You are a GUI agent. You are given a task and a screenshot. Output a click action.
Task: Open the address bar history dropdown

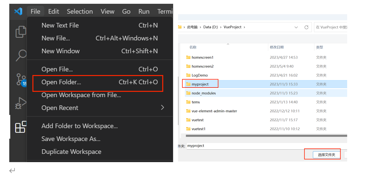(296, 27)
